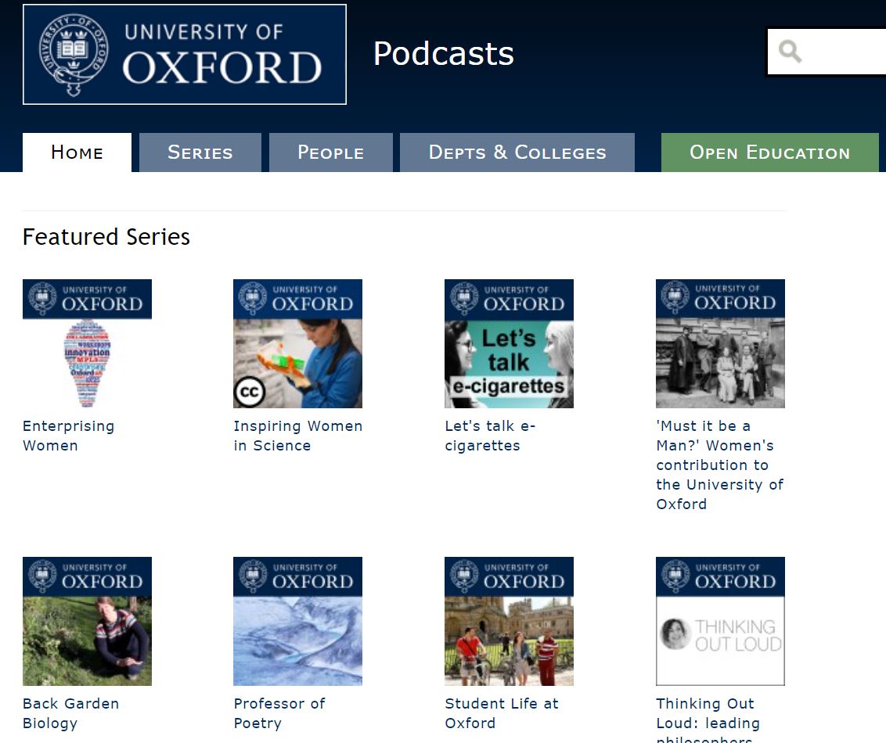Image resolution: width=886 pixels, height=743 pixels.
Task: Click the University of Oxford logo
Action: coord(185,54)
